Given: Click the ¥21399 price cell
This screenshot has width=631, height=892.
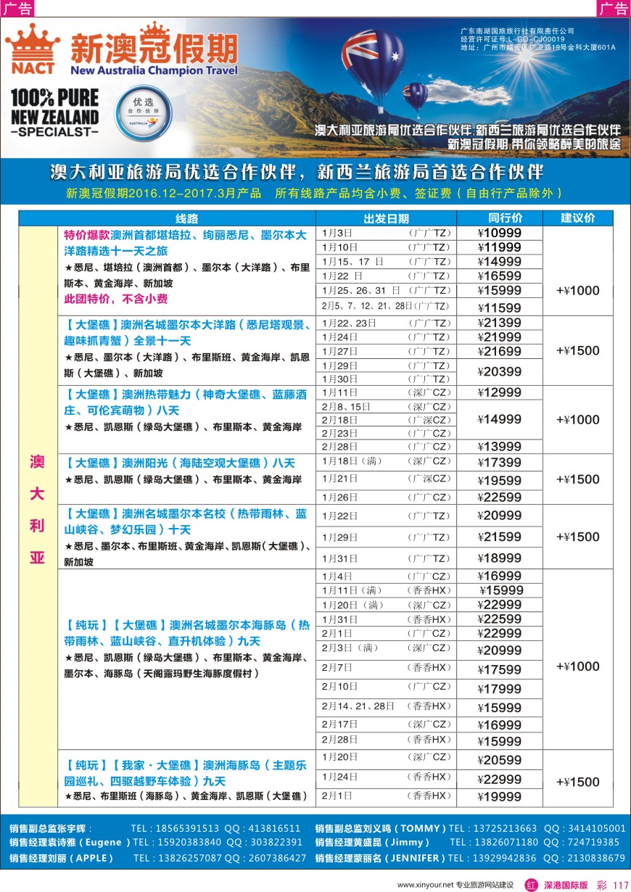Looking at the screenshot, I should (500, 323).
